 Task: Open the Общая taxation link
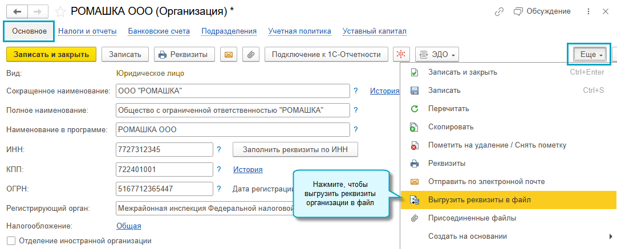[x=128, y=226]
